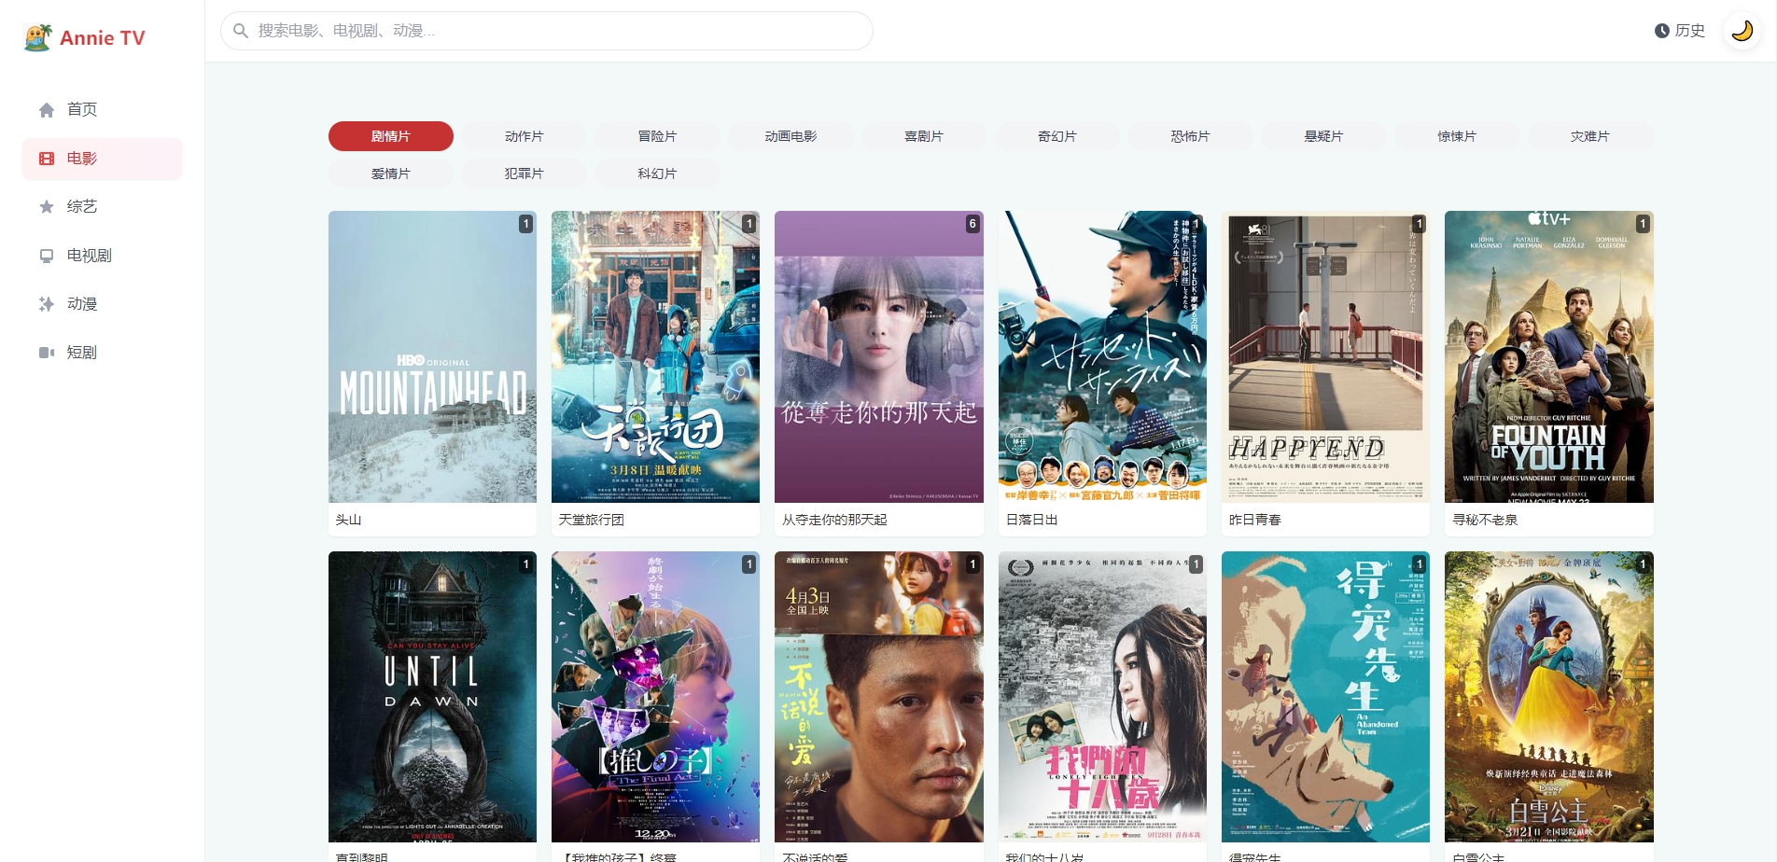Click the Annie TV brand name
Screen dimensions: 1777x862
[103, 38]
